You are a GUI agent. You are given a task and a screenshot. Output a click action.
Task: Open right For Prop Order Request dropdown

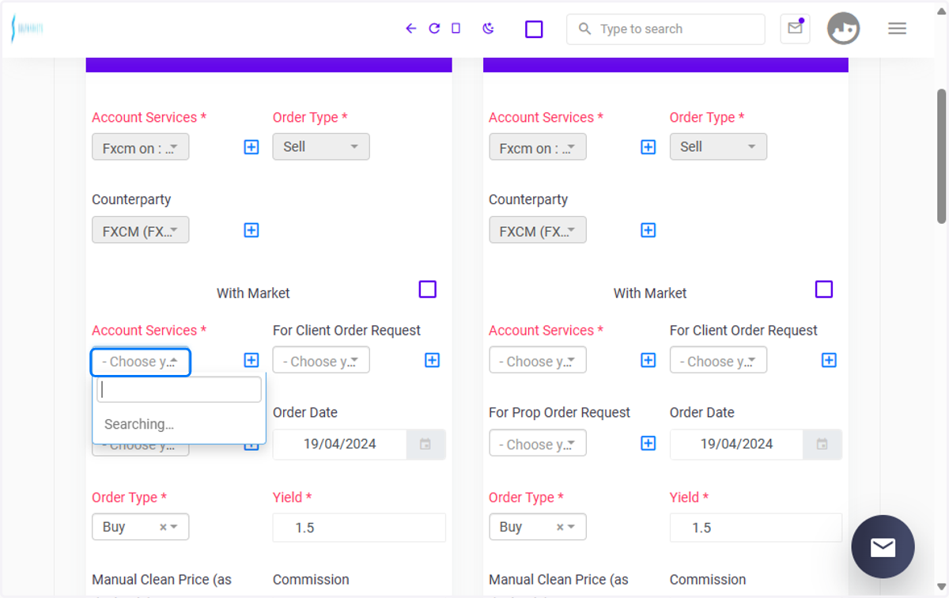(538, 443)
